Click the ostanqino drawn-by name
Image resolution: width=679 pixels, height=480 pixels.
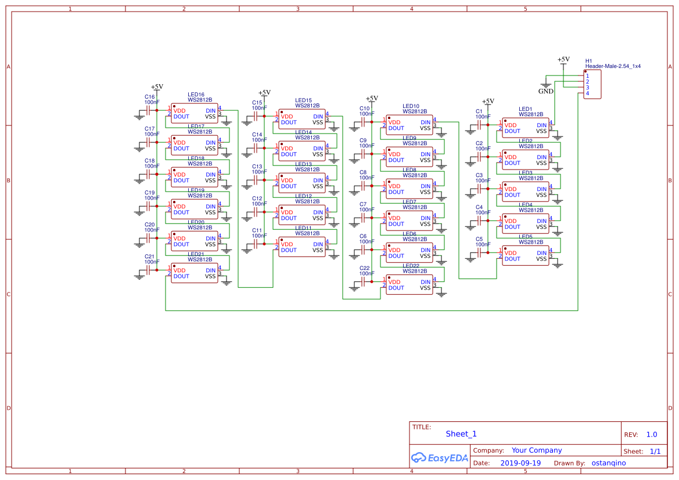point(609,463)
